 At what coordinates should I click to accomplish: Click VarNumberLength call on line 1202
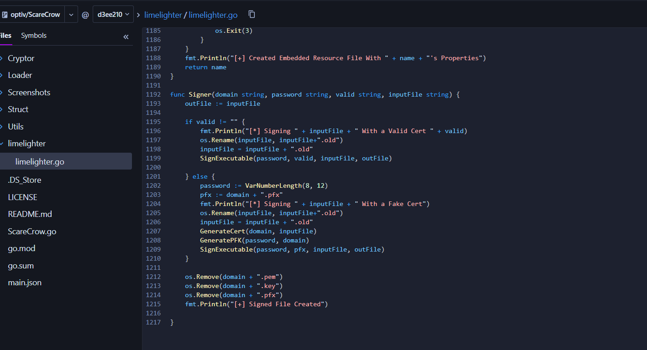point(274,185)
